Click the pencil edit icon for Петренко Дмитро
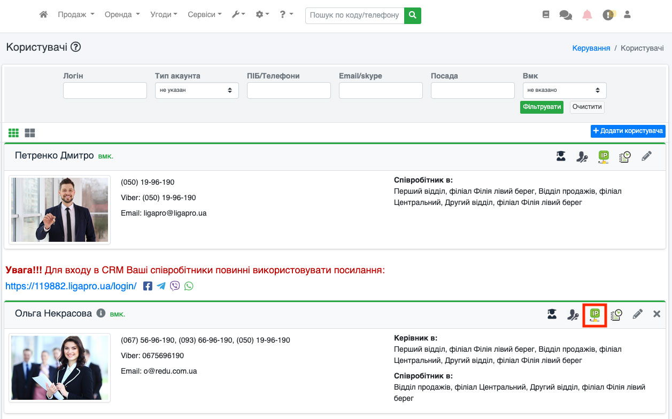Image resolution: width=672 pixels, height=419 pixels. (646, 156)
